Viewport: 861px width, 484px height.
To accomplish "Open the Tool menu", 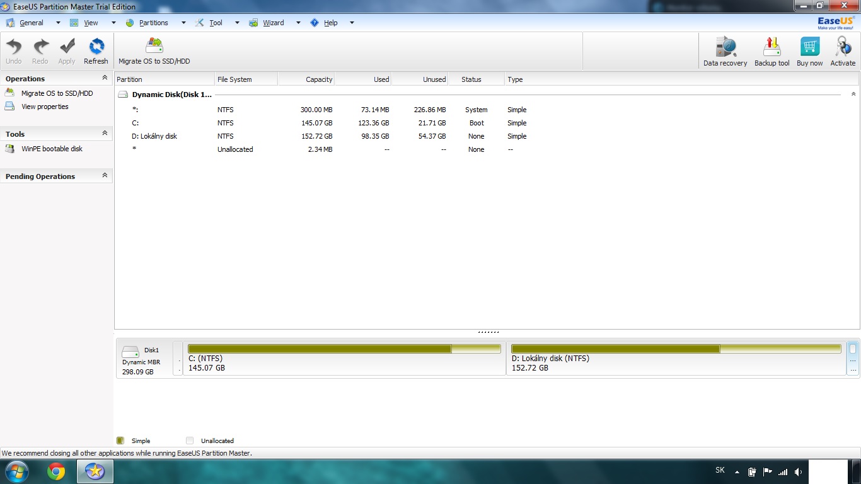I will pos(216,23).
